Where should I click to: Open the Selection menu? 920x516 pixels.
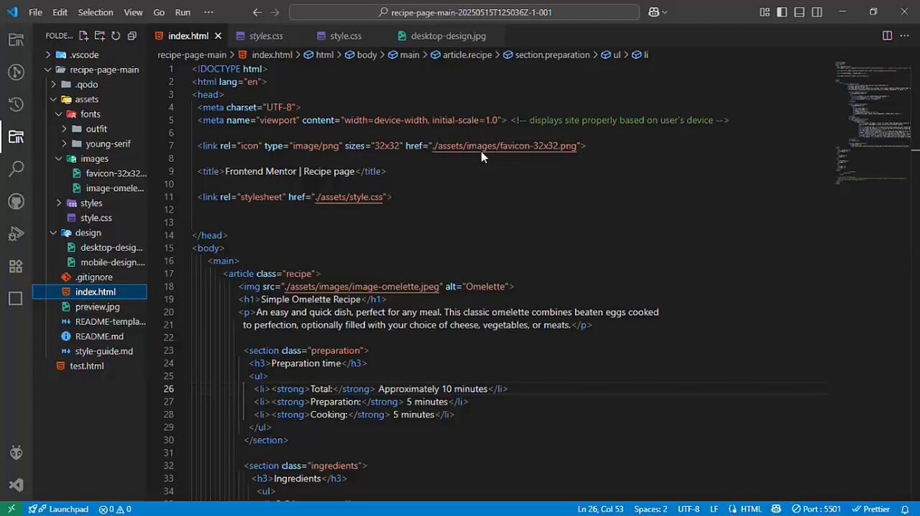[x=95, y=12]
